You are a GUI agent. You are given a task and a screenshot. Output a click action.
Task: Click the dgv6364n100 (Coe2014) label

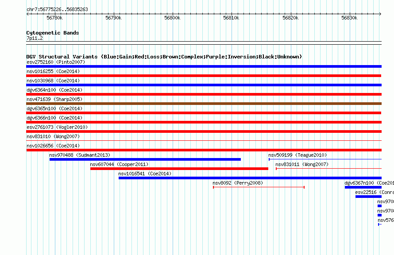coord(54,90)
